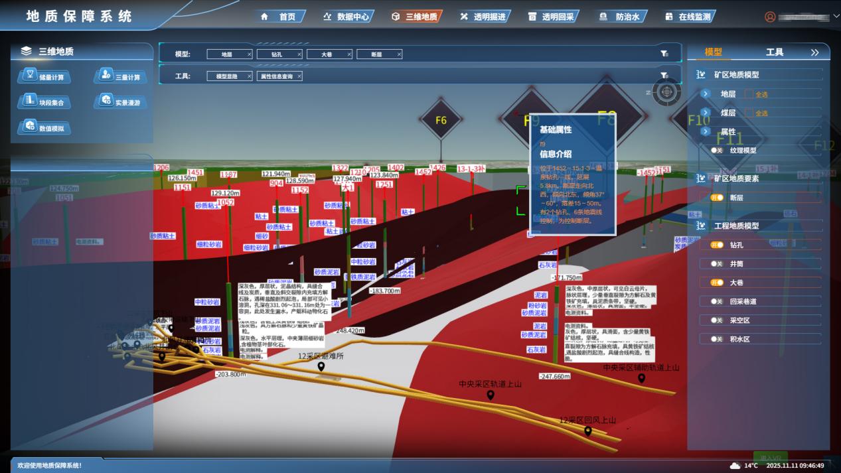Click the user avatar icon
Viewport: 841px width, 473px height.
[x=770, y=17]
